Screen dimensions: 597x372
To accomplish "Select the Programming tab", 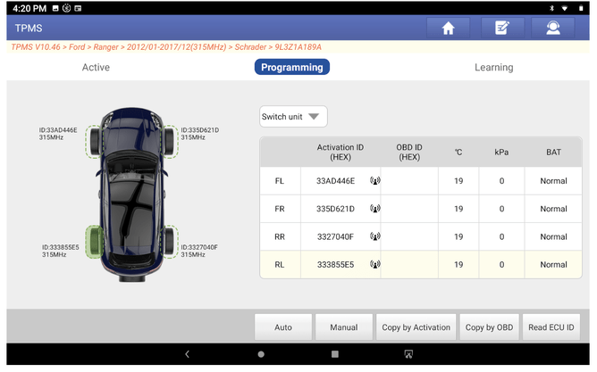I will (292, 67).
